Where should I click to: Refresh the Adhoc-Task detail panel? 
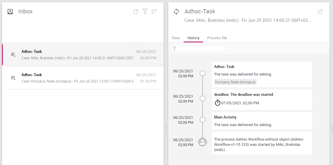click(x=320, y=12)
